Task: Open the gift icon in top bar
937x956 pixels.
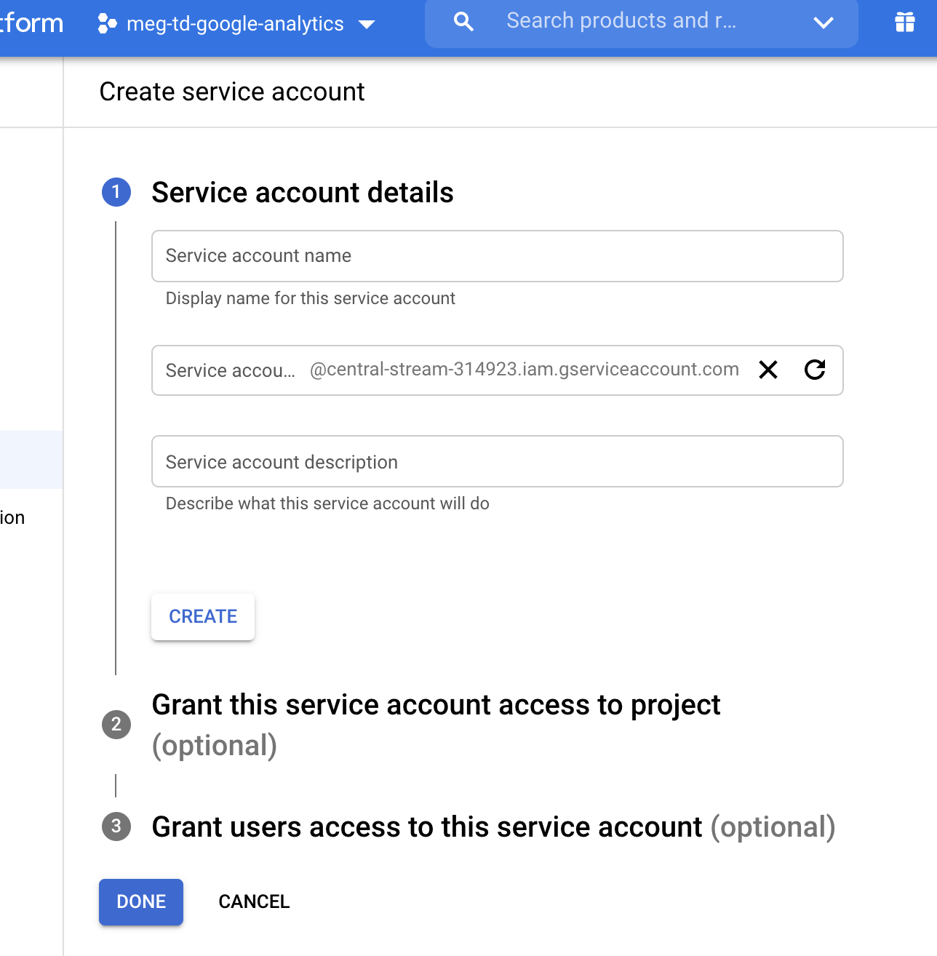Action: click(904, 23)
